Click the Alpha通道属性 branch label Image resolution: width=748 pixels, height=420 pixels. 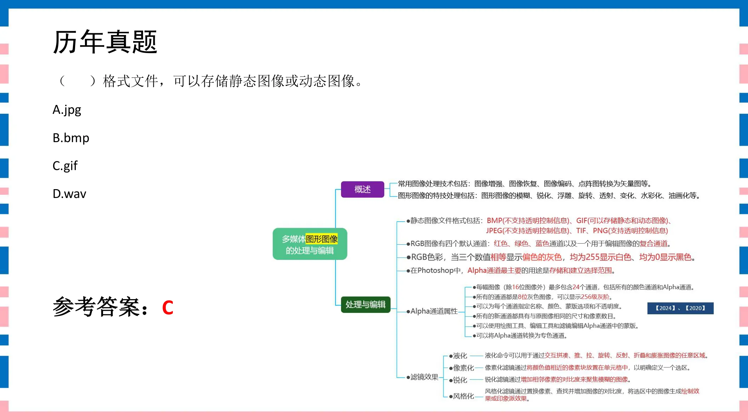432,311
